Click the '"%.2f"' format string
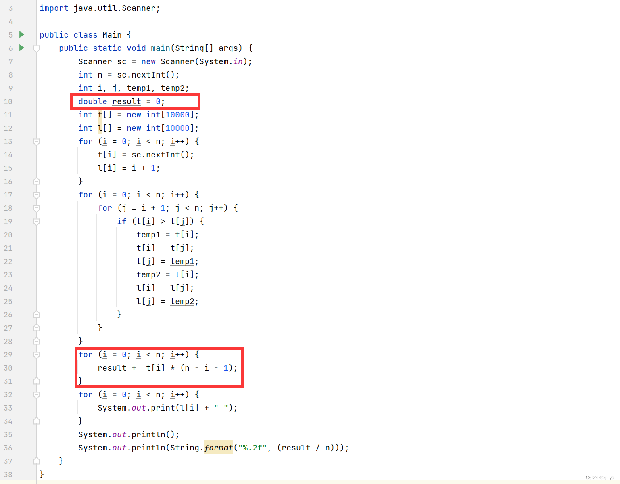 pos(253,448)
